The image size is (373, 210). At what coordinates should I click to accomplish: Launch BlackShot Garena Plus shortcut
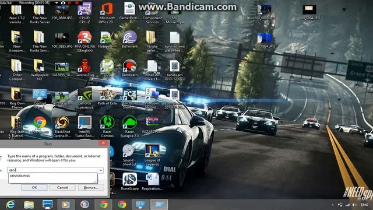(62, 126)
